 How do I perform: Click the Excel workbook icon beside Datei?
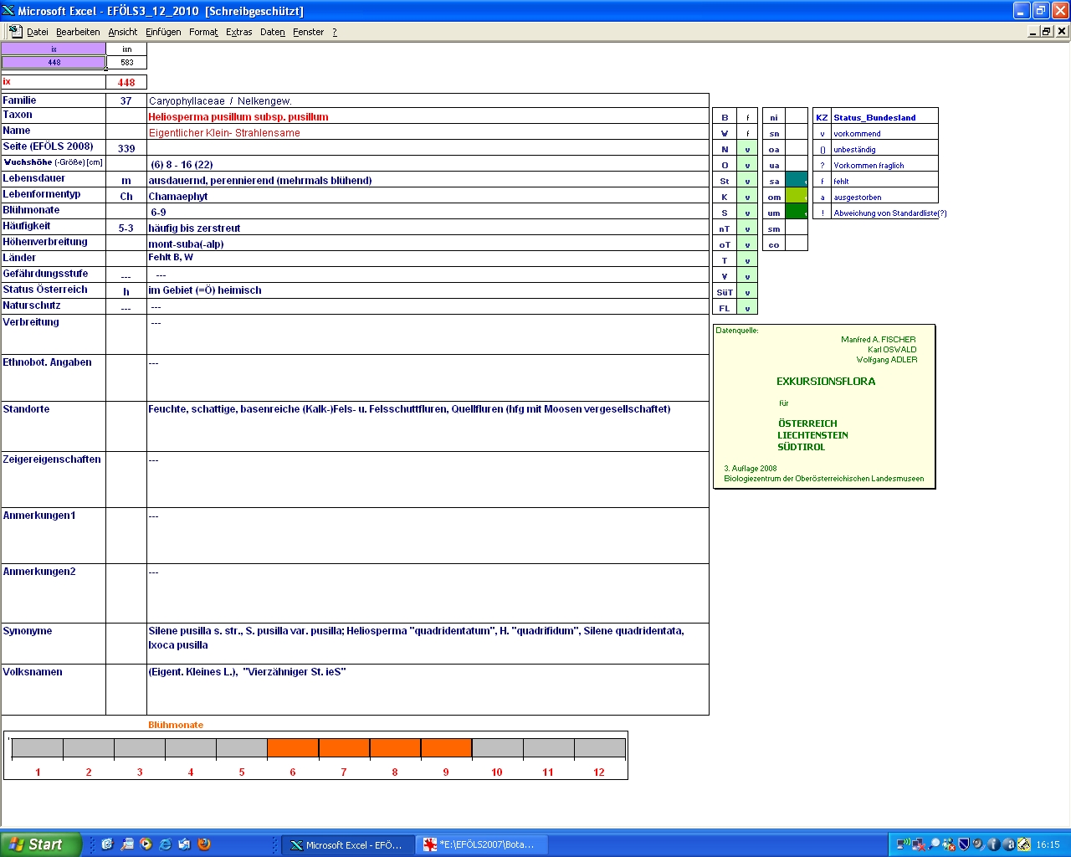point(15,31)
